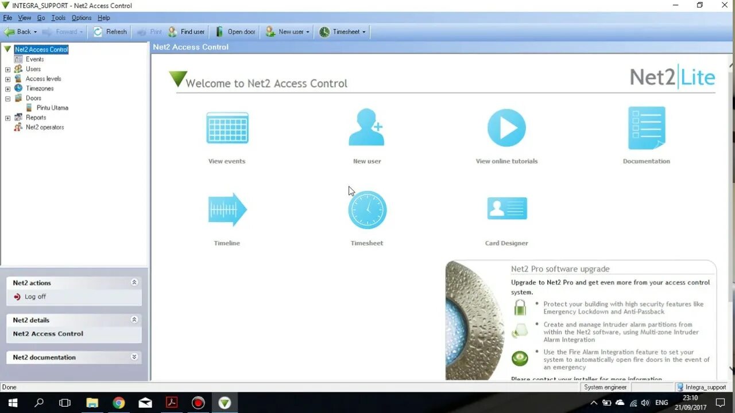Collapse the Net2 actions panel
This screenshot has height=413, width=735.
[134, 282]
